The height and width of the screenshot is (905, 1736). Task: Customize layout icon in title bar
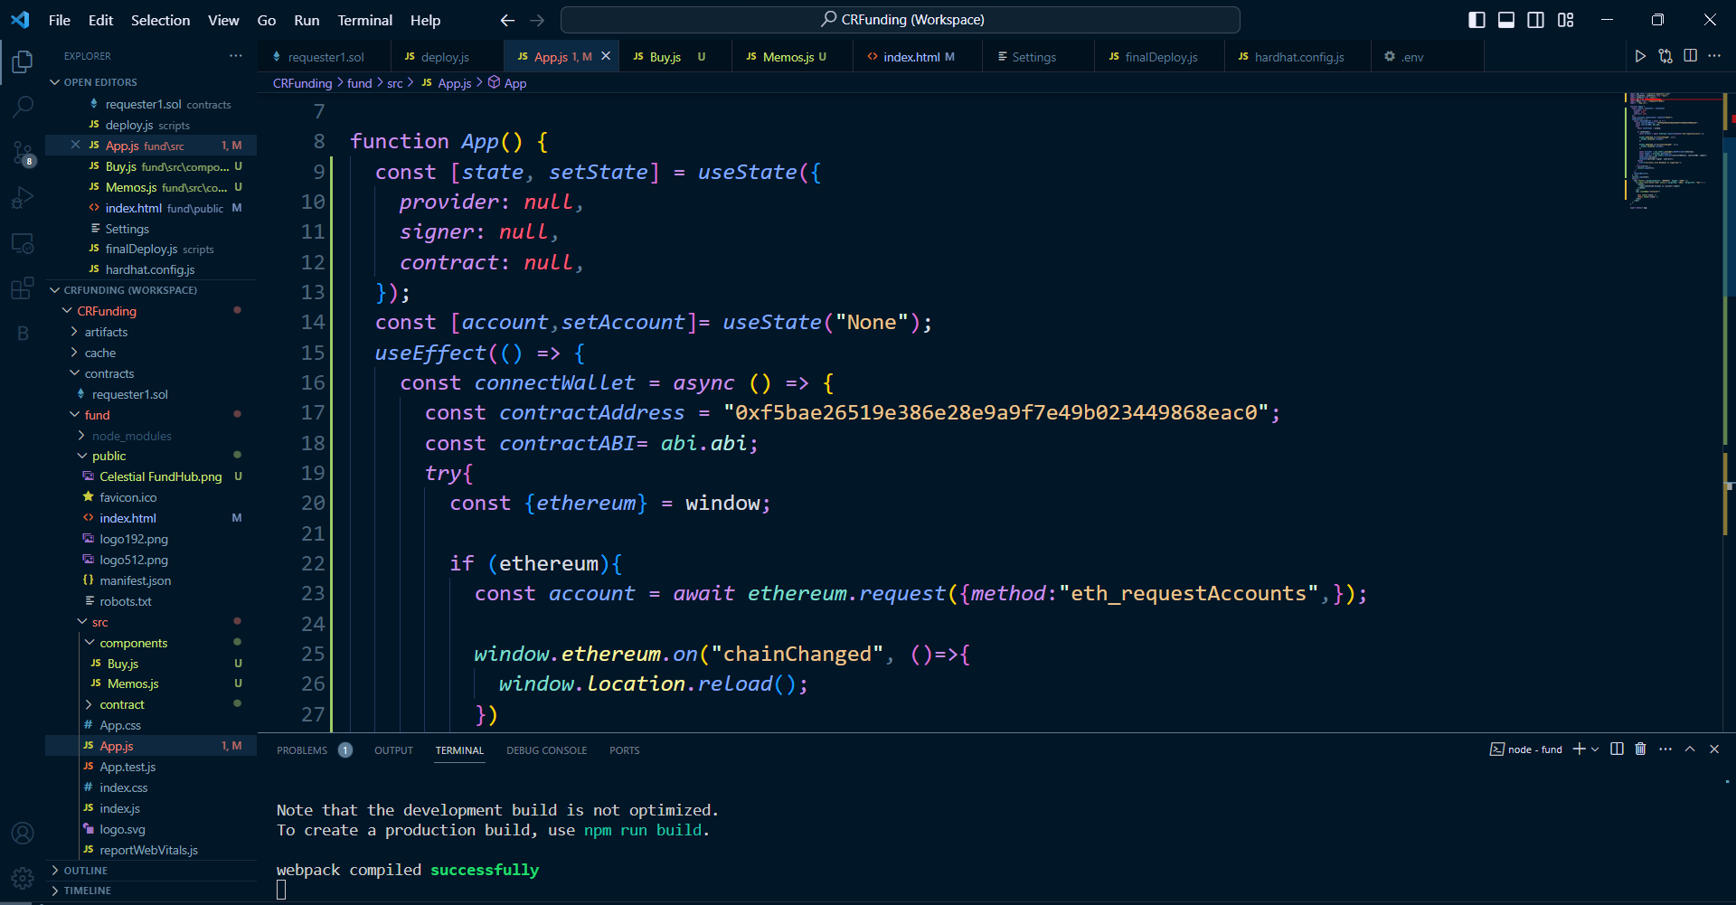[1566, 20]
